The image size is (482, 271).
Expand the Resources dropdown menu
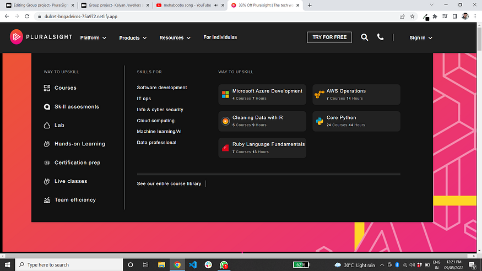coord(175,38)
